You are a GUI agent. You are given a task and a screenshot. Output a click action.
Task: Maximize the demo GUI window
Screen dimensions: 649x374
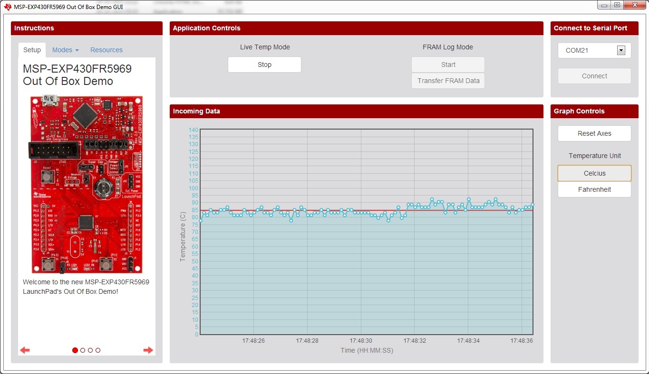pyautogui.click(x=617, y=5)
